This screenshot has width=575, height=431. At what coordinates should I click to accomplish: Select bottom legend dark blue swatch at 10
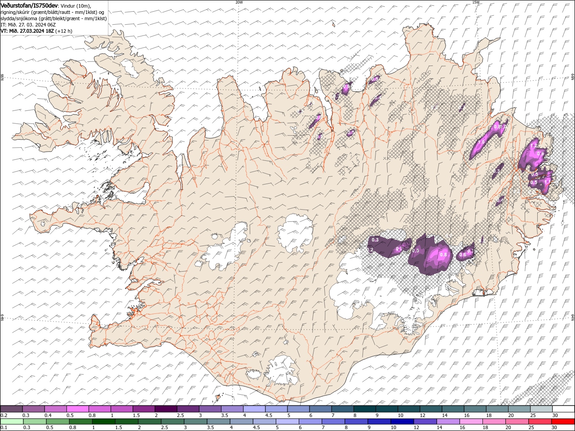[x=402, y=421]
